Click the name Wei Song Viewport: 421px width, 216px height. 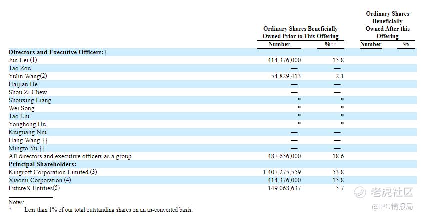pos(21,108)
